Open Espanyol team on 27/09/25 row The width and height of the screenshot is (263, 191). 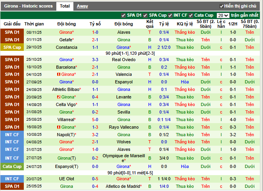tap(124, 82)
